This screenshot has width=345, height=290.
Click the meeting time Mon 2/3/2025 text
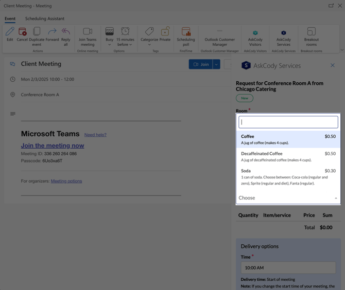47,79
